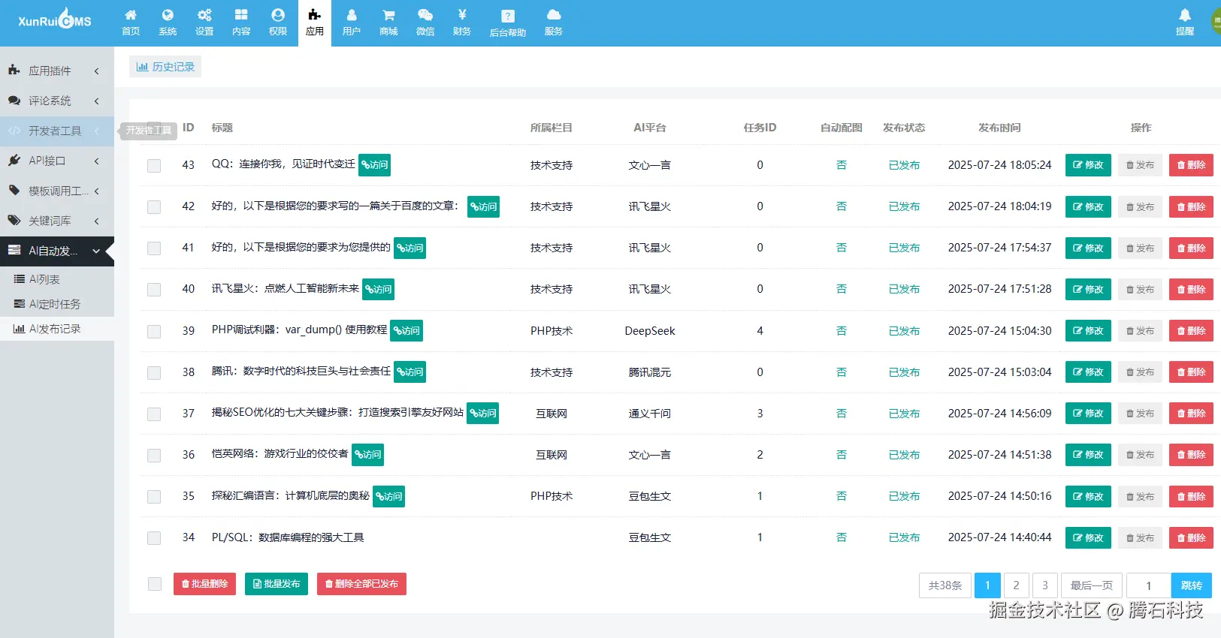The height and width of the screenshot is (638, 1221).
Task: Go to page 2 in pagination
Action: (x=1016, y=585)
